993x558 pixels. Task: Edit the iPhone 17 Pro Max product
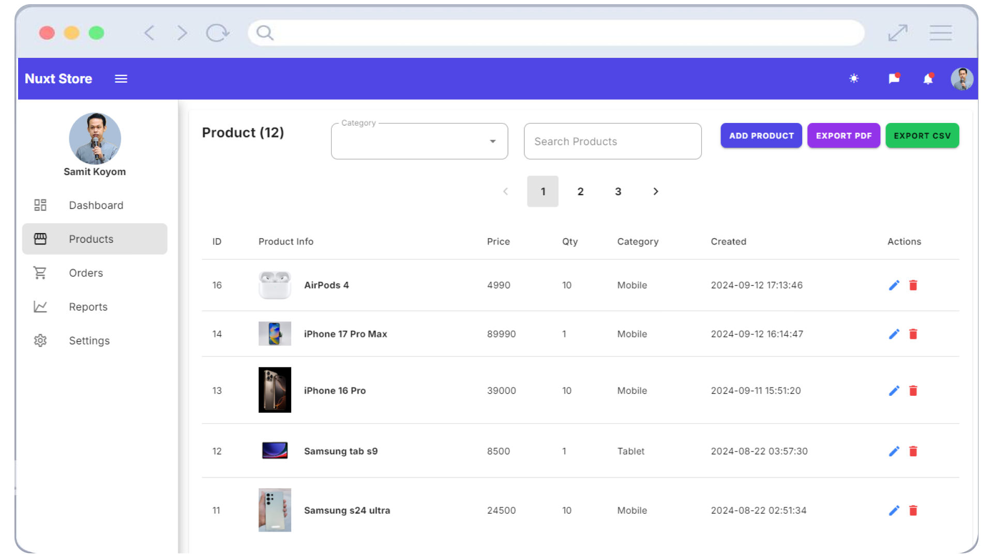pyautogui.click(x=894, y=334)
